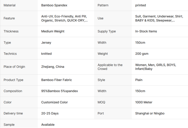Click the Bamboo Spandex material value
This screenshot has height=128, width=188.
(54, 5)
